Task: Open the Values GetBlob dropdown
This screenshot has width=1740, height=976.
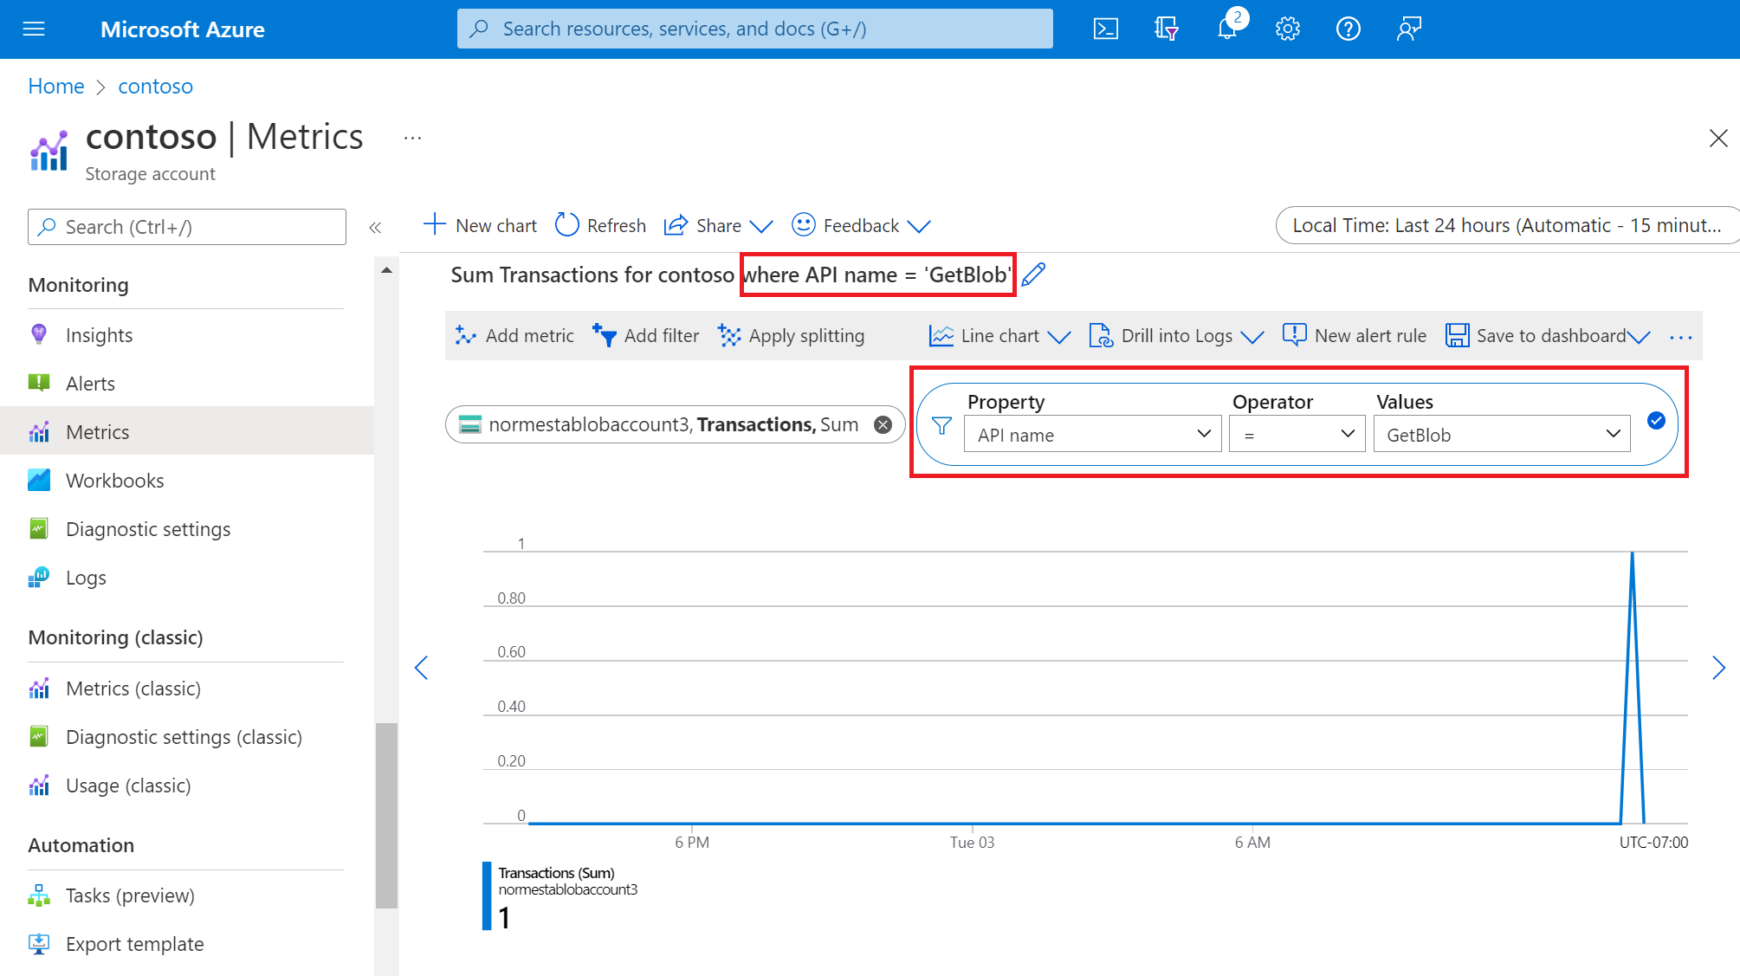Action: point(1502,434)
